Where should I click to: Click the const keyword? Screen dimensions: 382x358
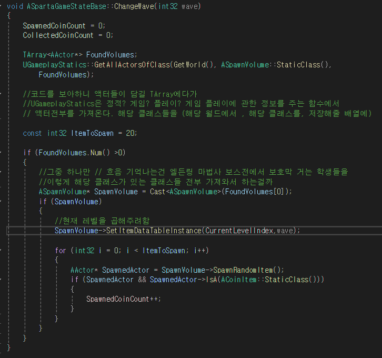[32, 133]
